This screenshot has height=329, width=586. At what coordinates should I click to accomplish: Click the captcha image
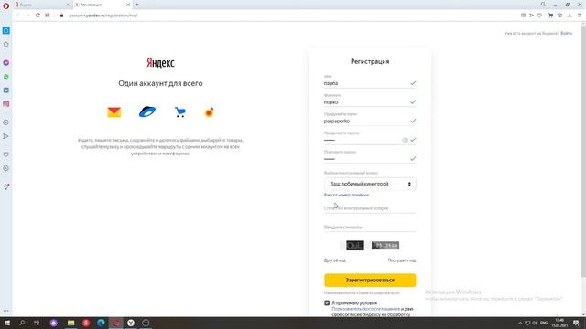[x=370, y=246]
